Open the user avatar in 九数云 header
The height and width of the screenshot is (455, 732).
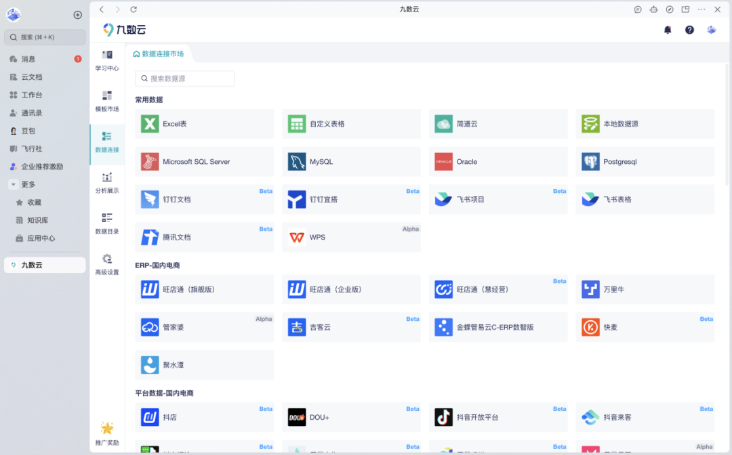[x=712, y=30]
